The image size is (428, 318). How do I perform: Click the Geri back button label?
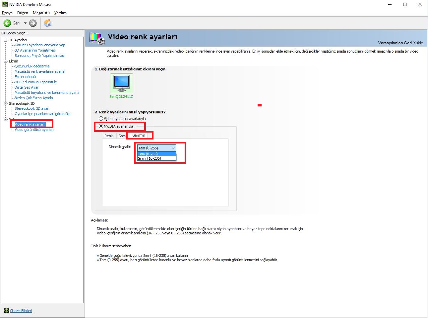16,23
